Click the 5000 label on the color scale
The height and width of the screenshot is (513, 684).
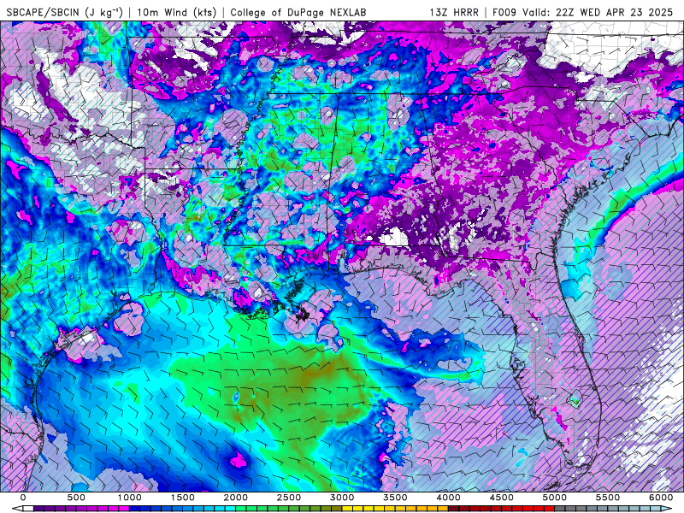click(x=555, y=498)
